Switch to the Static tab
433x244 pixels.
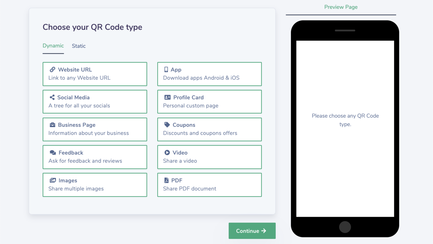point(79,46)
